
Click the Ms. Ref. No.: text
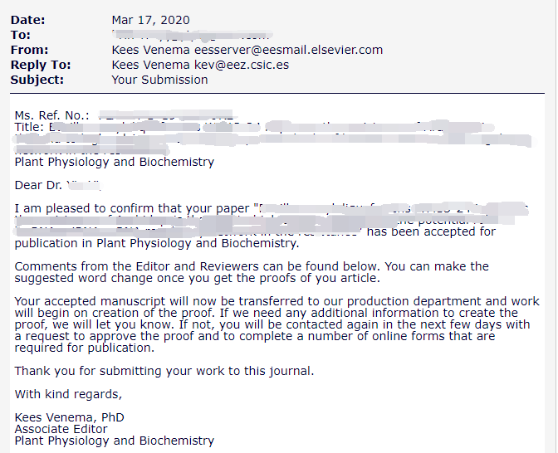point(52,115)
